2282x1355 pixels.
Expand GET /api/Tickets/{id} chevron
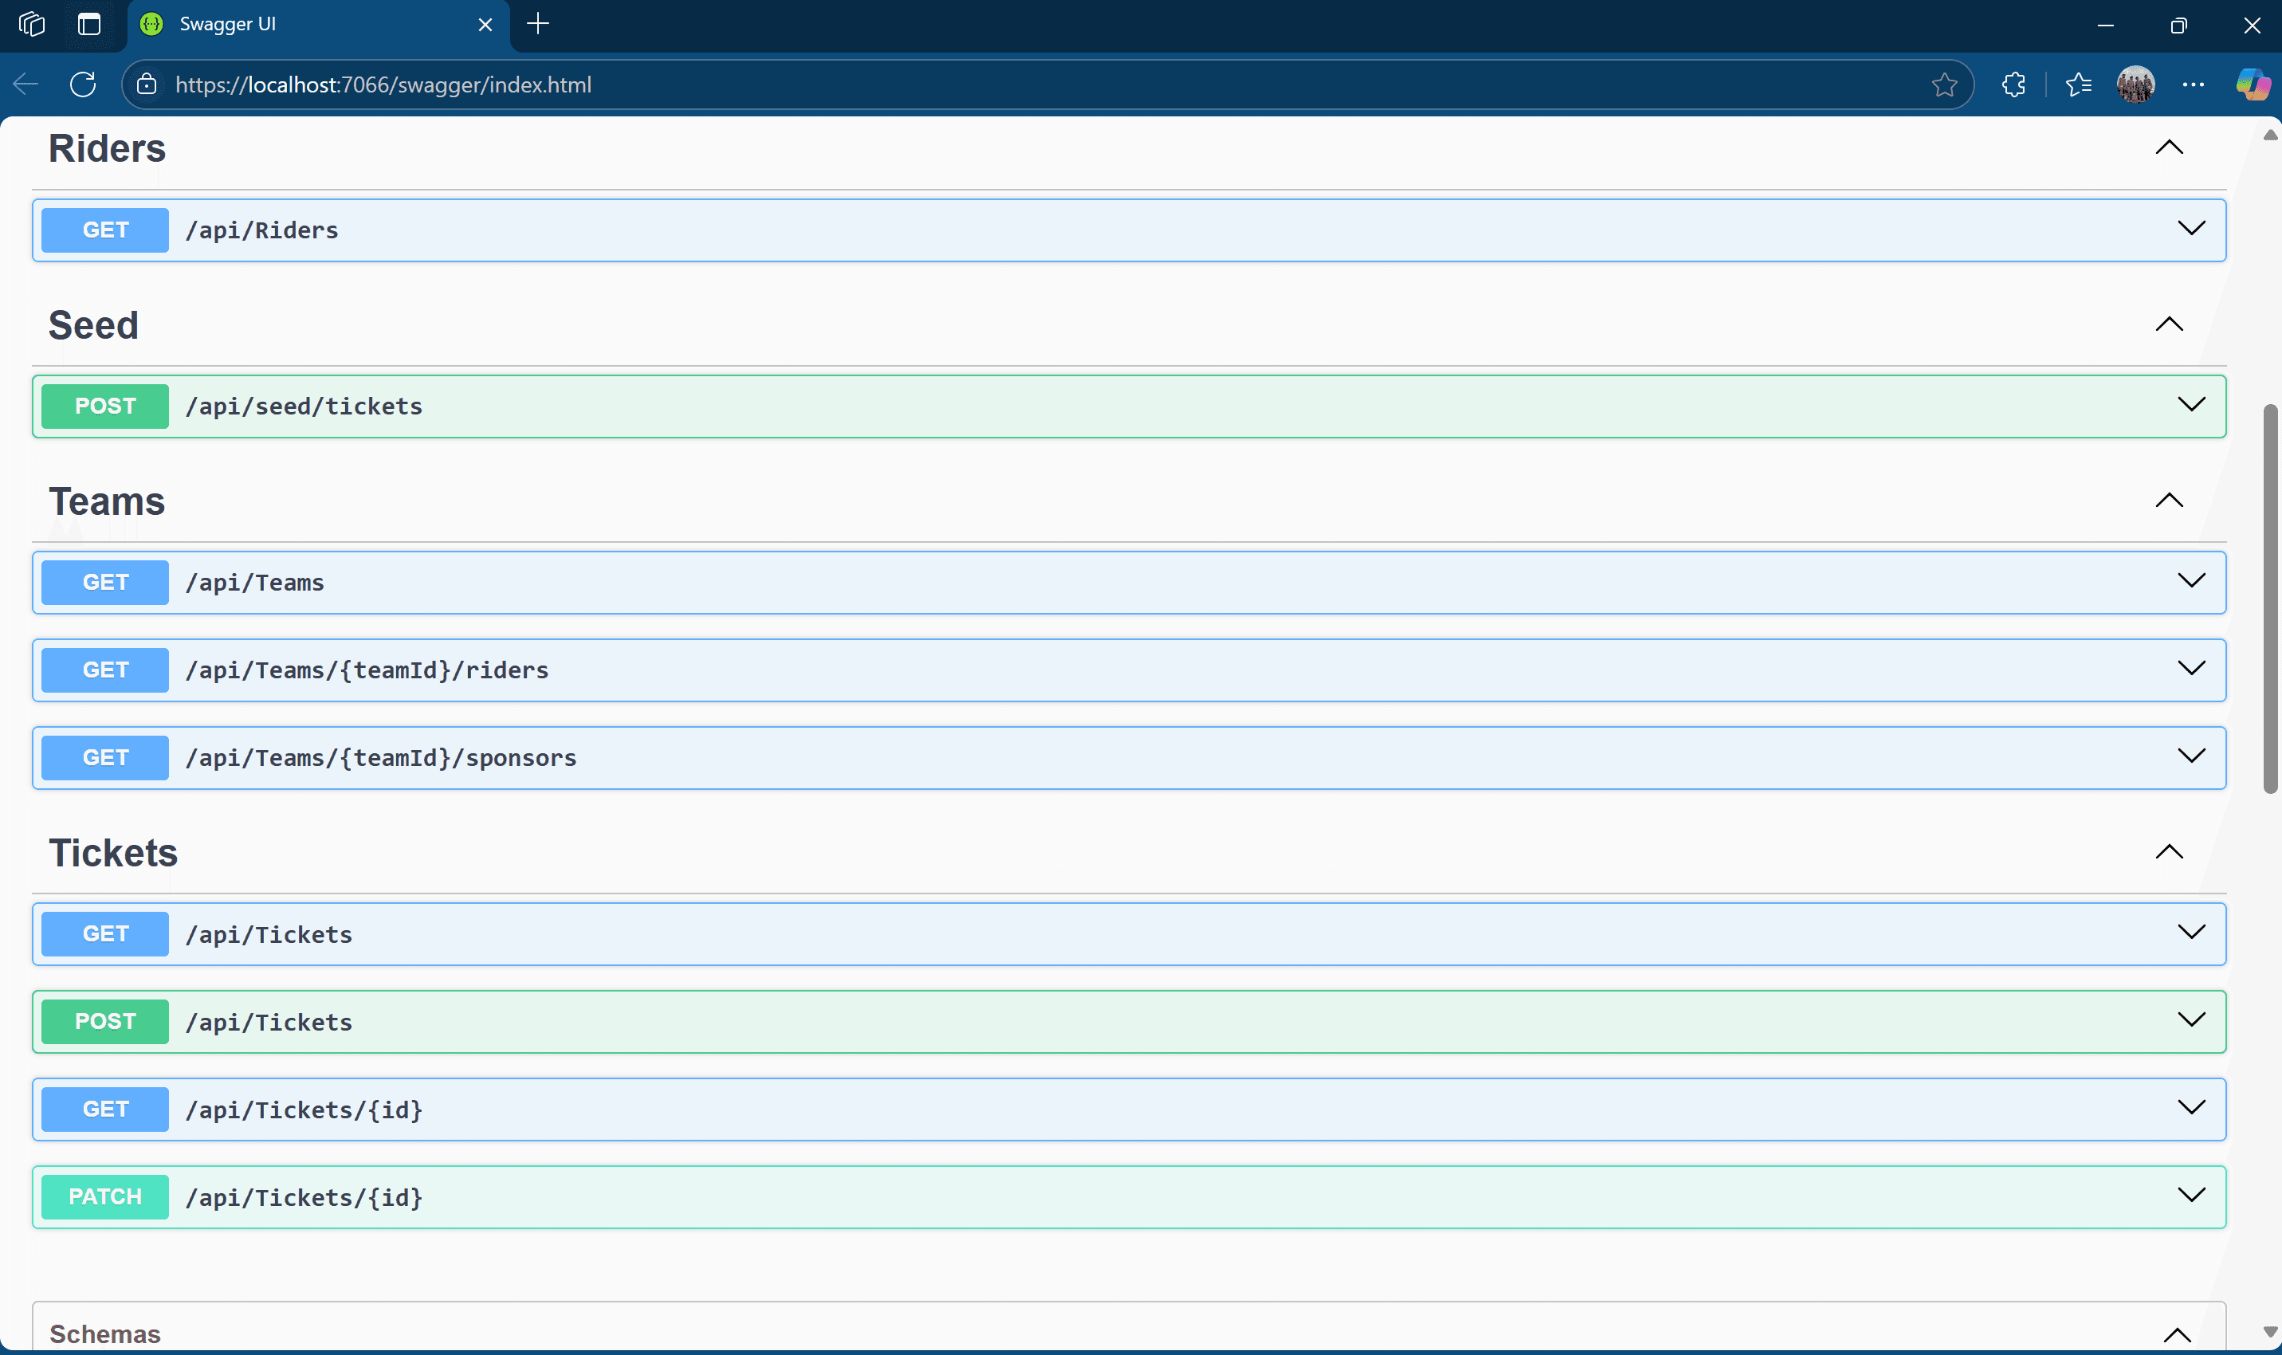(x=2190, y=1108)
